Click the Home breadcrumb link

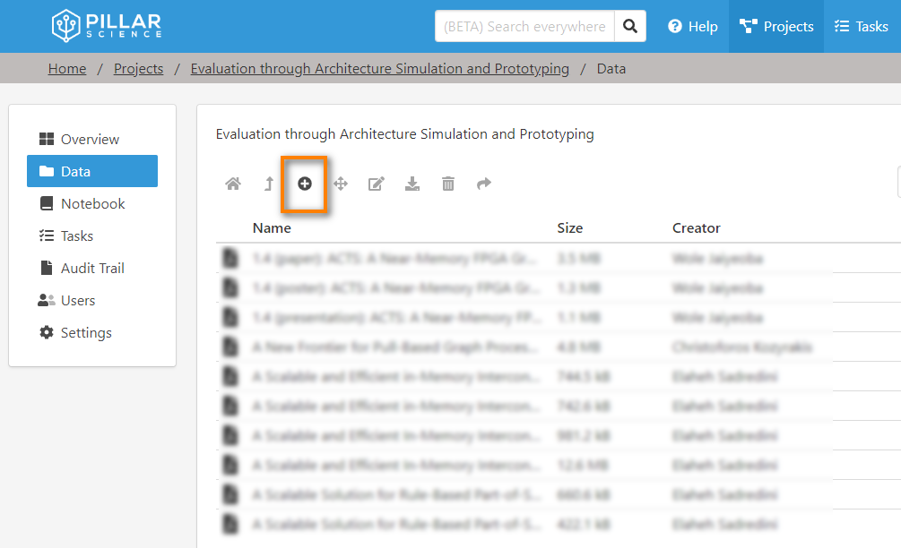67,69
